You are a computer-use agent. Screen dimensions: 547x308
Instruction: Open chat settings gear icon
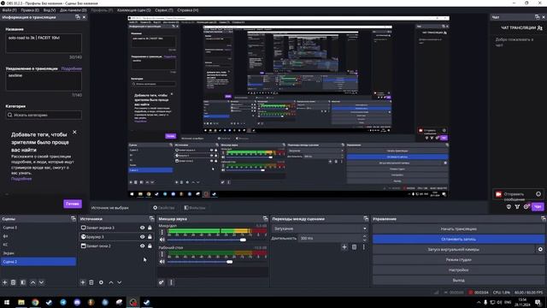526,207
